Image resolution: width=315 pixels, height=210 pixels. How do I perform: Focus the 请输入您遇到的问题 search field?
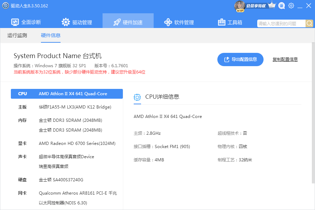click(x=281, y=23)
